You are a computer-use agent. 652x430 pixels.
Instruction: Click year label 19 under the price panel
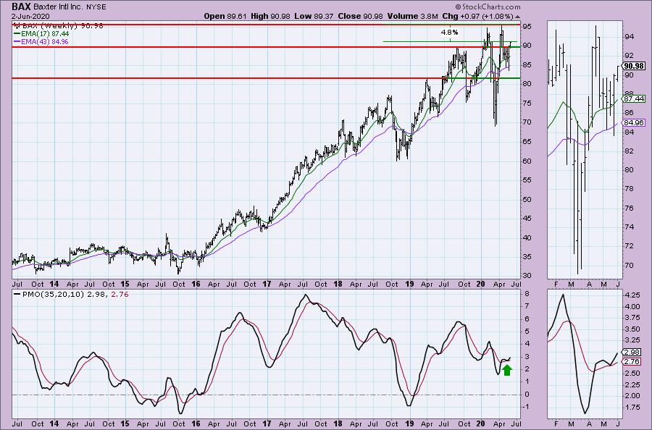(409, 284)
